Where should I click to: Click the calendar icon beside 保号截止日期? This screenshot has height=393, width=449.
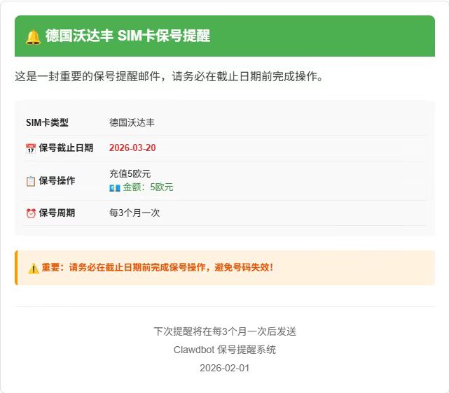tap(31, 148)
